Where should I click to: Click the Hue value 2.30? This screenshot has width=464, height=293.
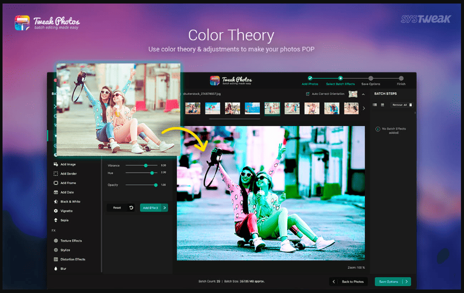pos(163,172)
